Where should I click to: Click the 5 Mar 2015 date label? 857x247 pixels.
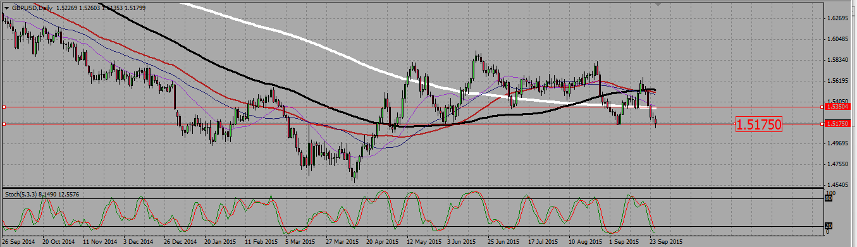300,241
